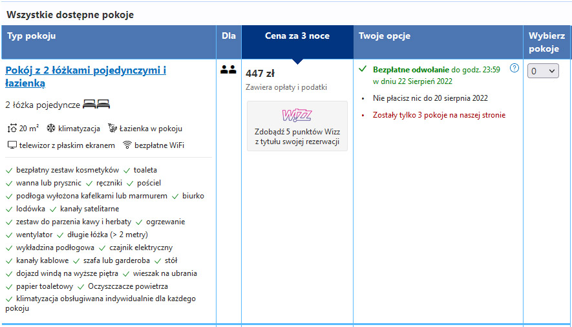Click the 'pościel' amenity
The height and width of the screenshot is (327, 572).
coord(149,183)
